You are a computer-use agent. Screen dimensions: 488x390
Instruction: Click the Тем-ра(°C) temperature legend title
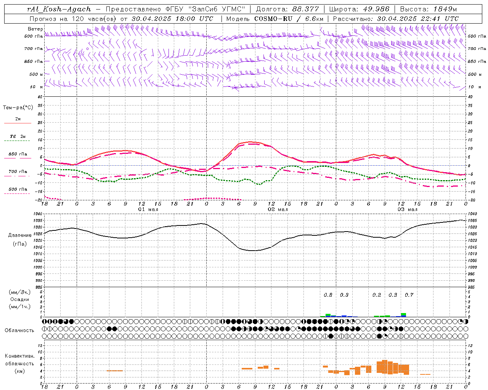pos(18,108)
